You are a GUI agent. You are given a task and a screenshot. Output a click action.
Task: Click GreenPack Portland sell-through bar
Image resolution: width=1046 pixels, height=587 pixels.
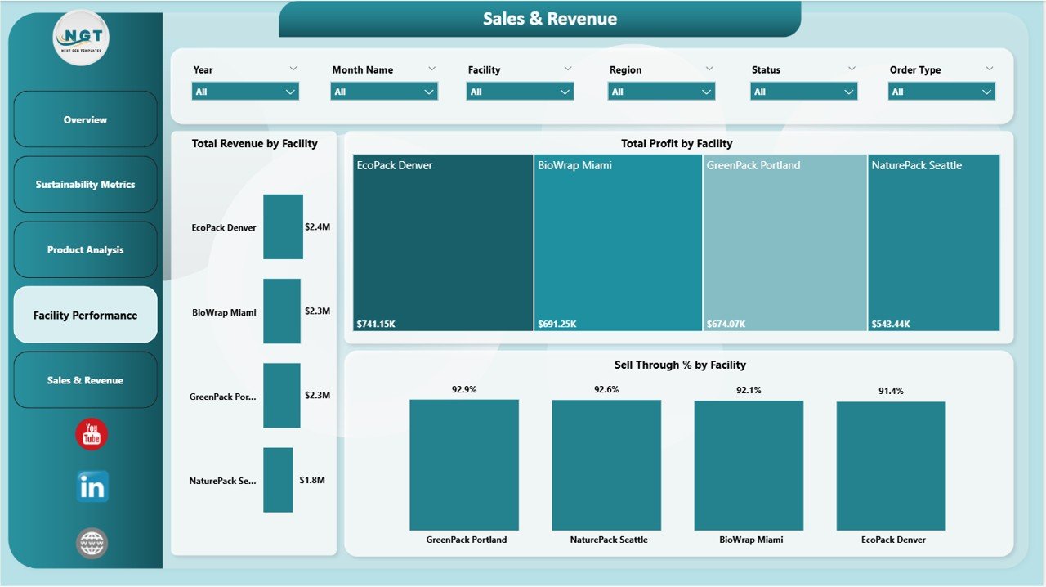tap(464, 464)
